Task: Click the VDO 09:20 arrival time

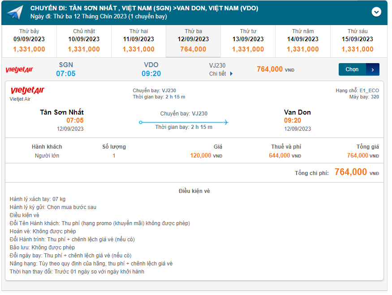Action: tap(151, 73)
